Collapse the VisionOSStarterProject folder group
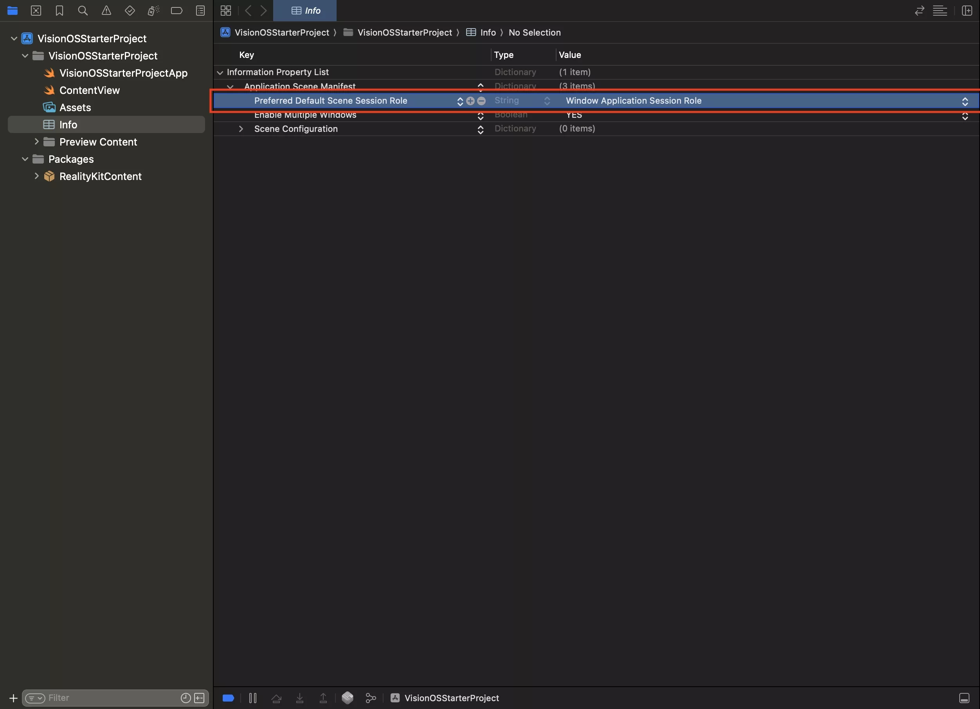The image size is (980, 709). (25, 56)
